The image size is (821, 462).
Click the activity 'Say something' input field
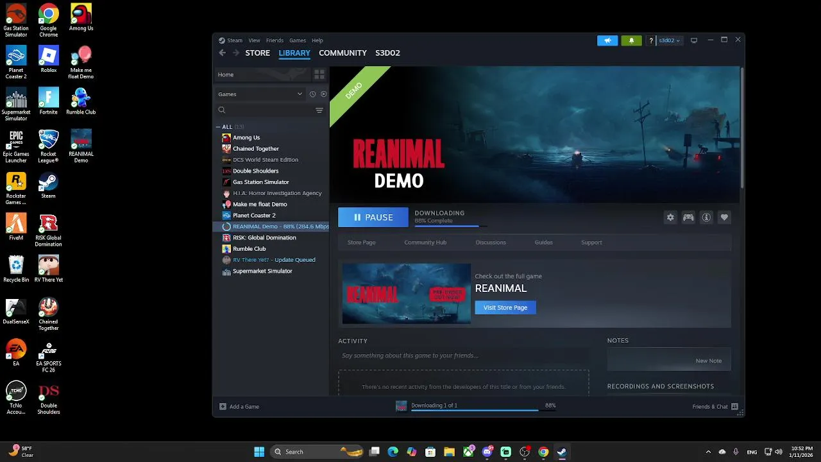tap(463, 355)
